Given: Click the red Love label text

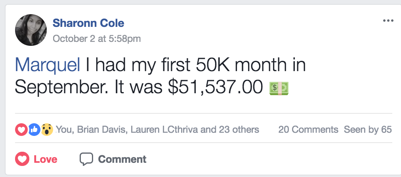Looking at the screenshot, I should 46,160.
